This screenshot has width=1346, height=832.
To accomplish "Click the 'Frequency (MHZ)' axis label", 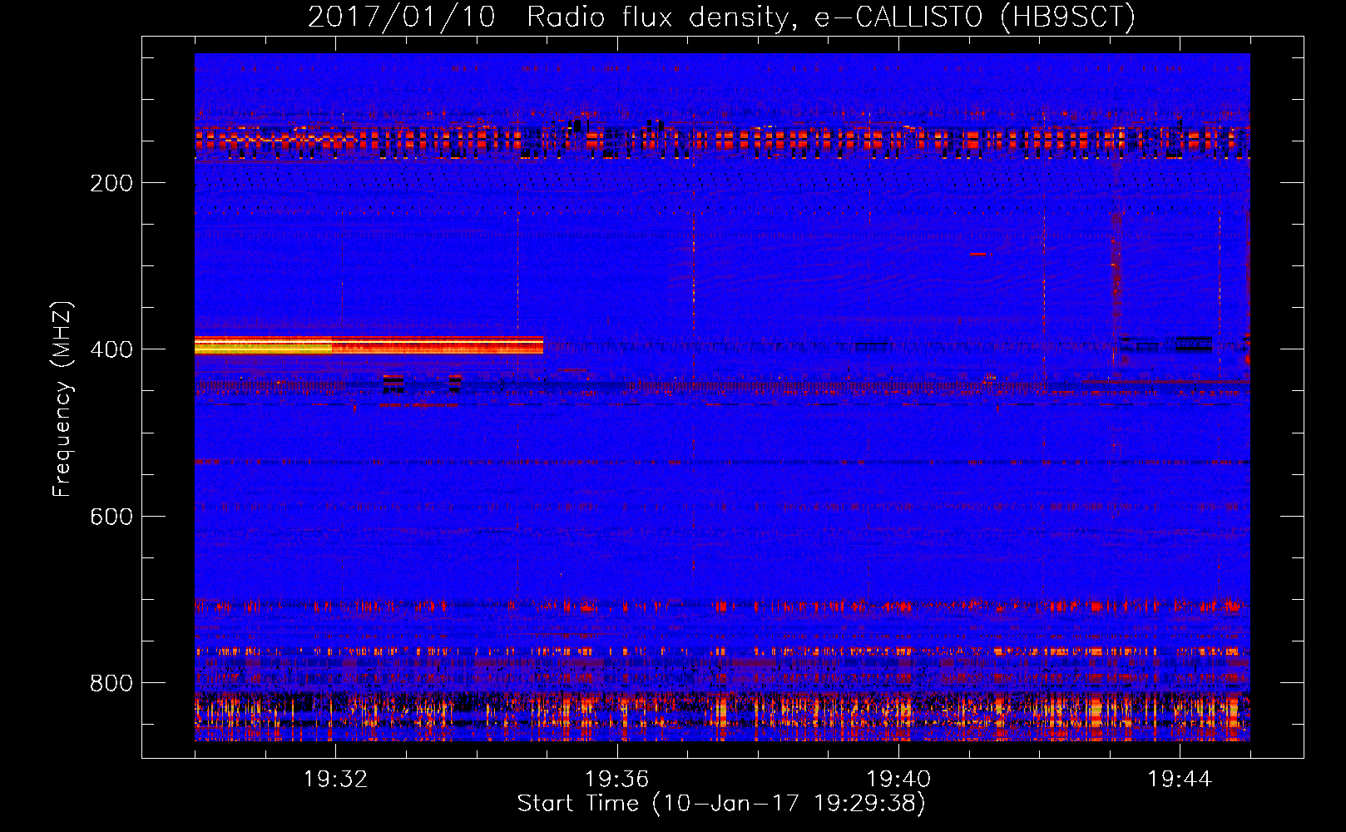I will coord(62,399).
